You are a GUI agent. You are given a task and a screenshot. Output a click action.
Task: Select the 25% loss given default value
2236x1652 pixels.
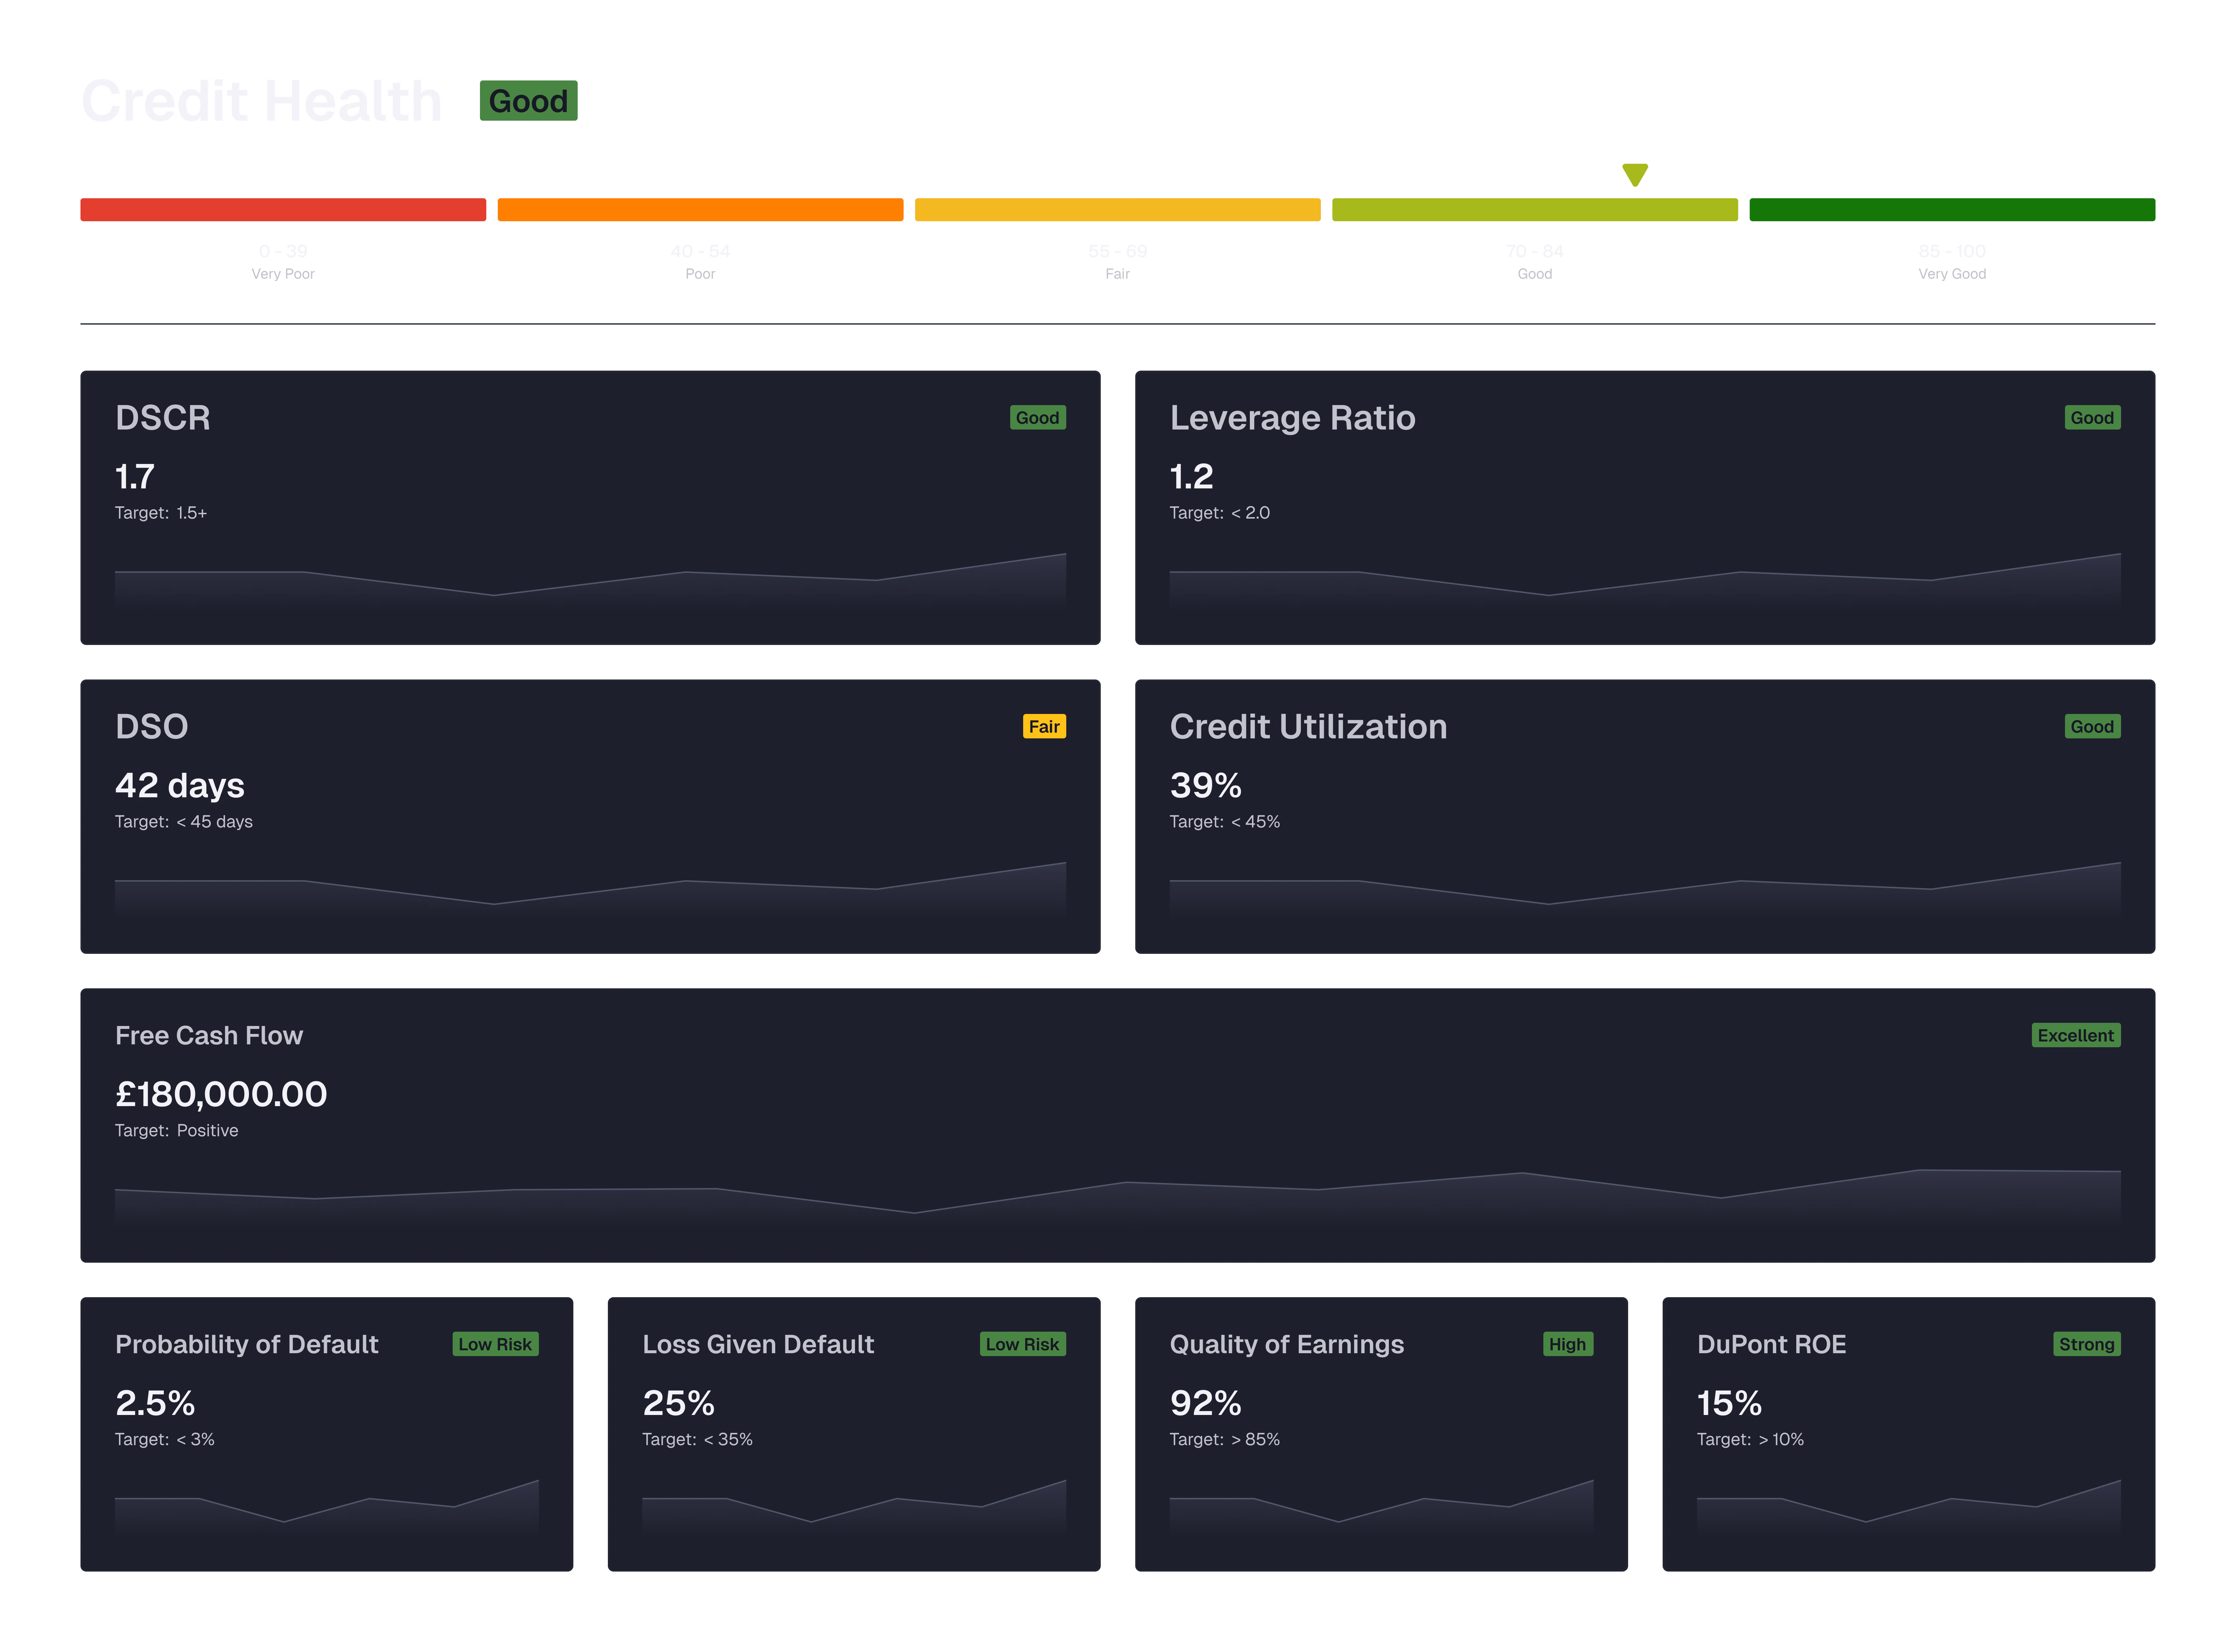click(x=678, y=1404)
